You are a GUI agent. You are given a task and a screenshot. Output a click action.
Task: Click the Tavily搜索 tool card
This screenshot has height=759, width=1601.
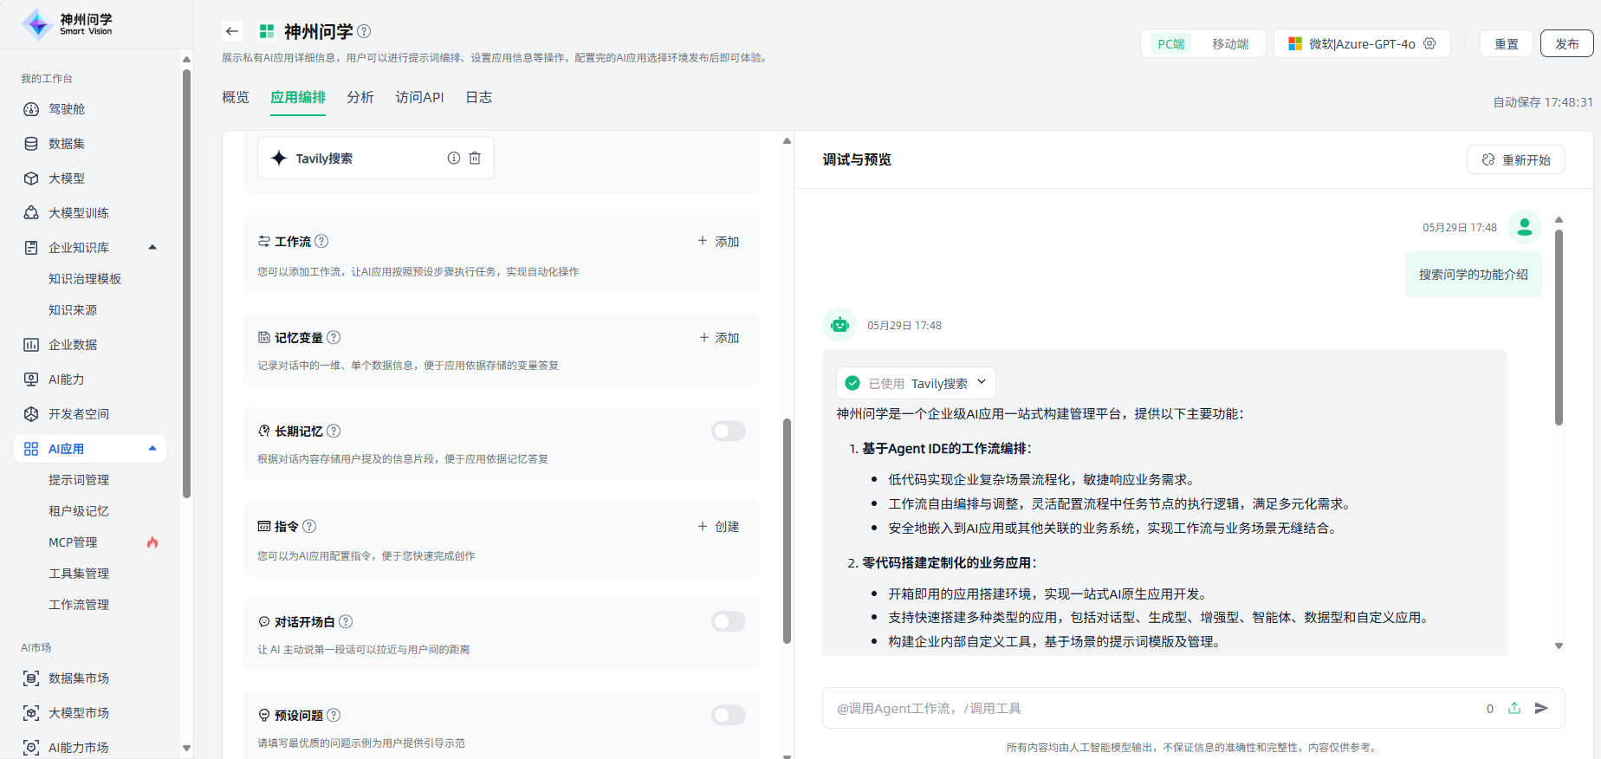point(376,158)
